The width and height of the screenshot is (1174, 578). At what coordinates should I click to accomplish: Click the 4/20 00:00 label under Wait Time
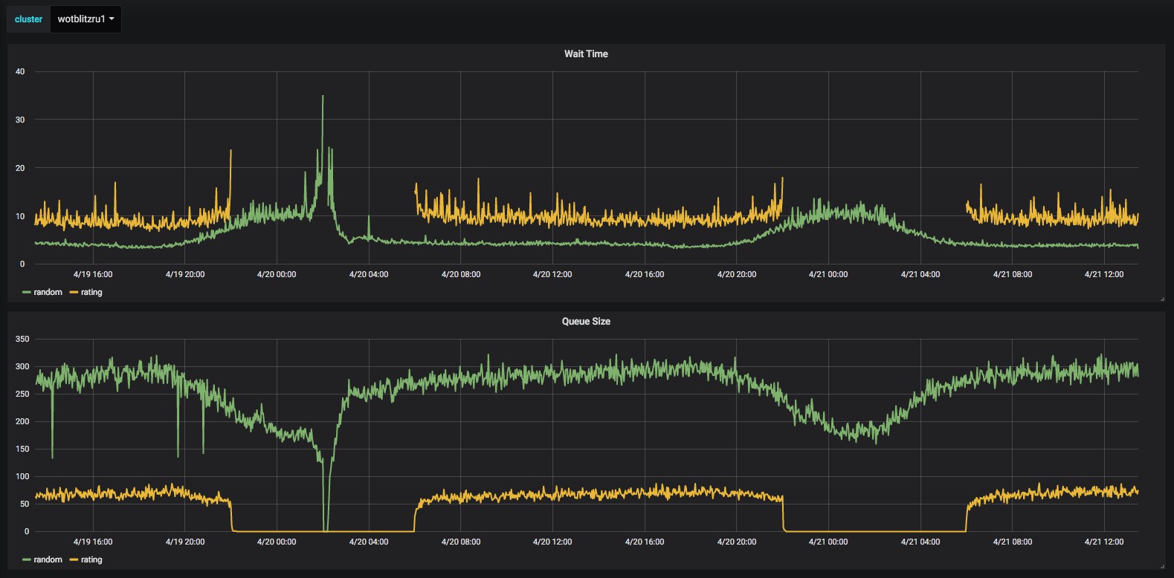coord(277,274)
